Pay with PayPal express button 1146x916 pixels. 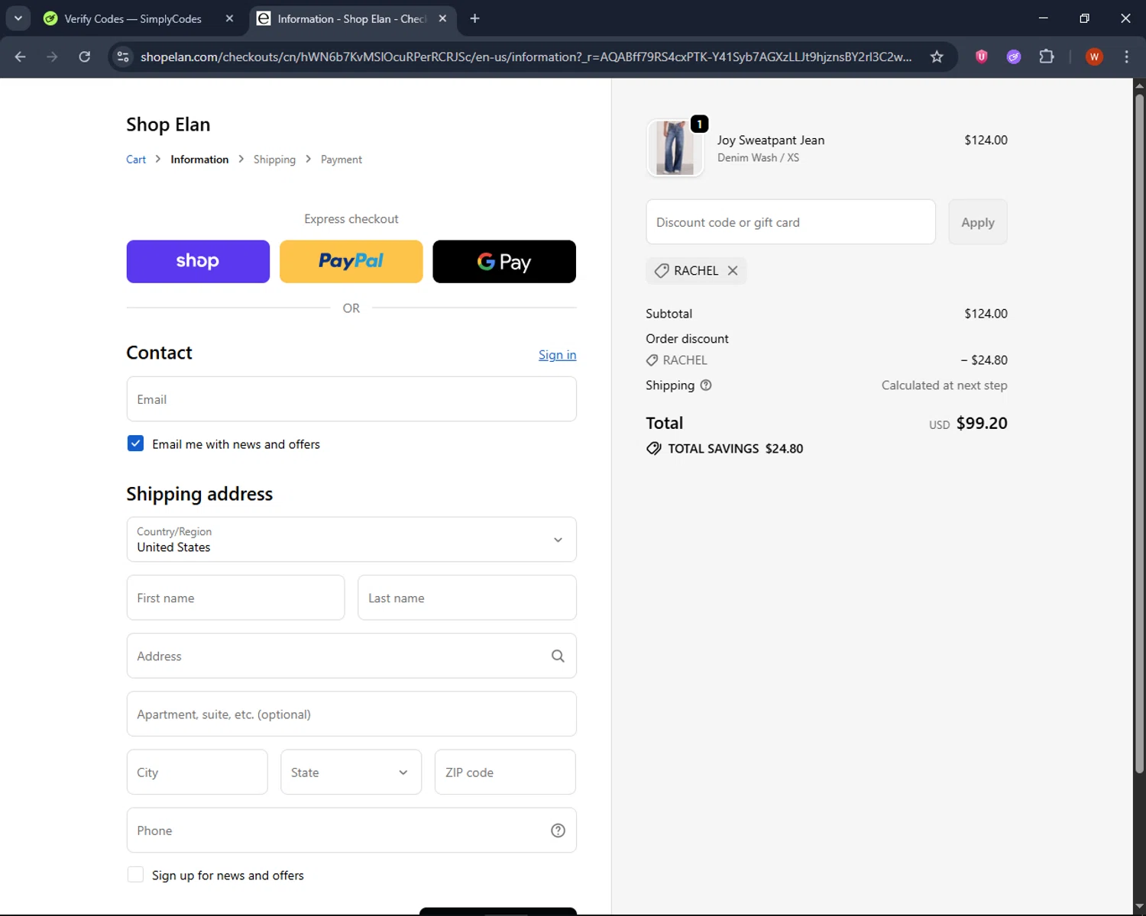(x=351, y=262)
